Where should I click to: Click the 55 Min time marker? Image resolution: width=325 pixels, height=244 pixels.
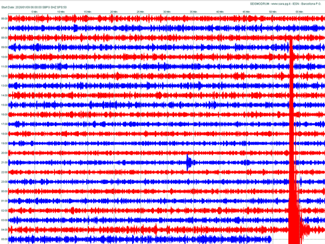pyautogui.click(x=299, y=12)
